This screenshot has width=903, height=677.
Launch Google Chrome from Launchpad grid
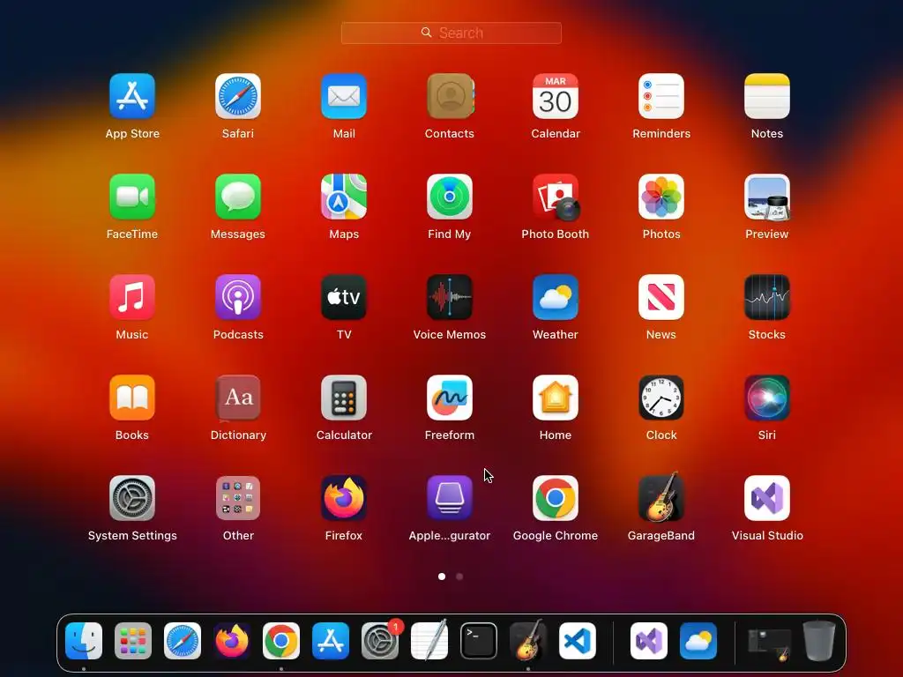556,498
